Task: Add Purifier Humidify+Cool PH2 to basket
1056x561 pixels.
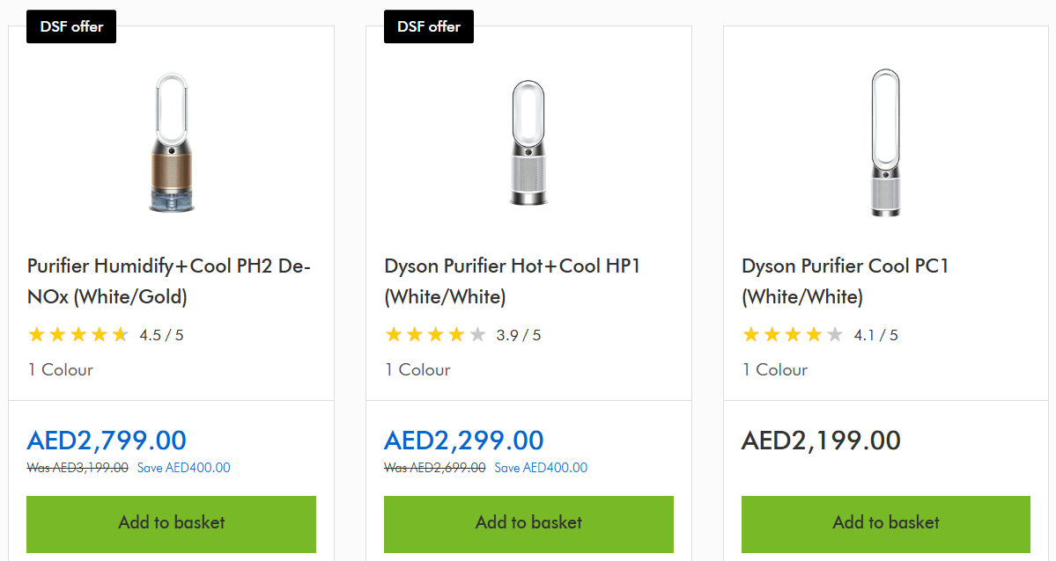Action: coord(171,523)
